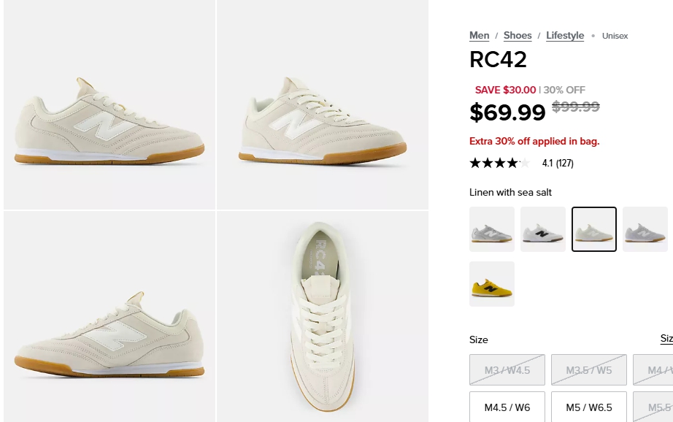The height and width of the screenshot is (422, 673).
Task: Choose the white shoe with black N swatch
Action: pos(543,229)
